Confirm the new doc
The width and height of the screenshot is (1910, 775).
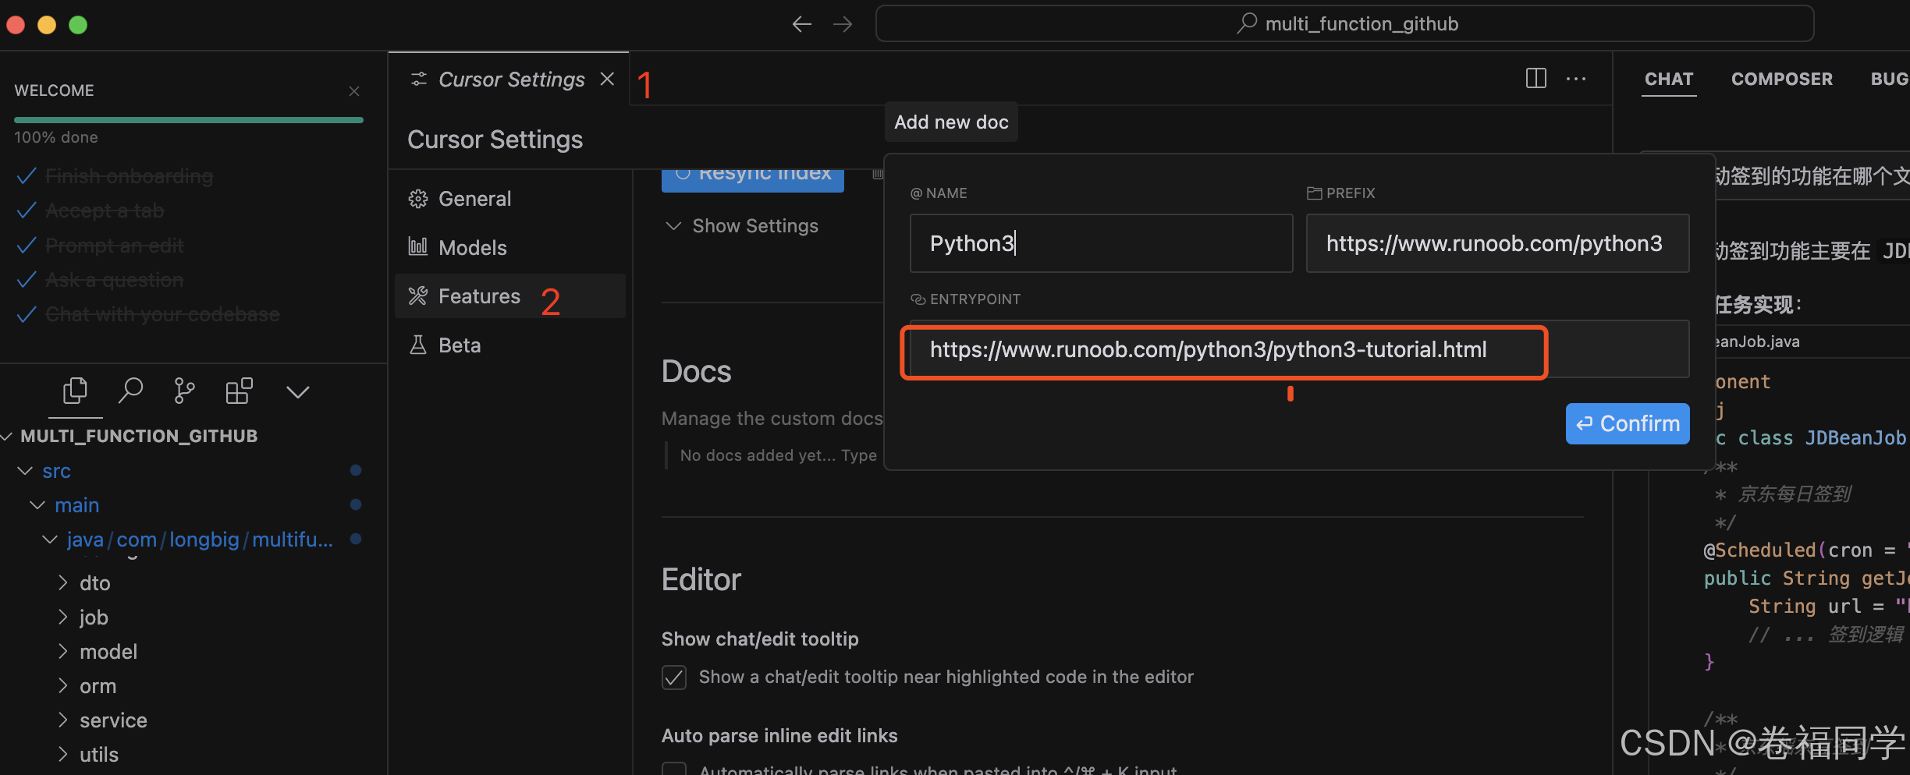point(1628,423)
